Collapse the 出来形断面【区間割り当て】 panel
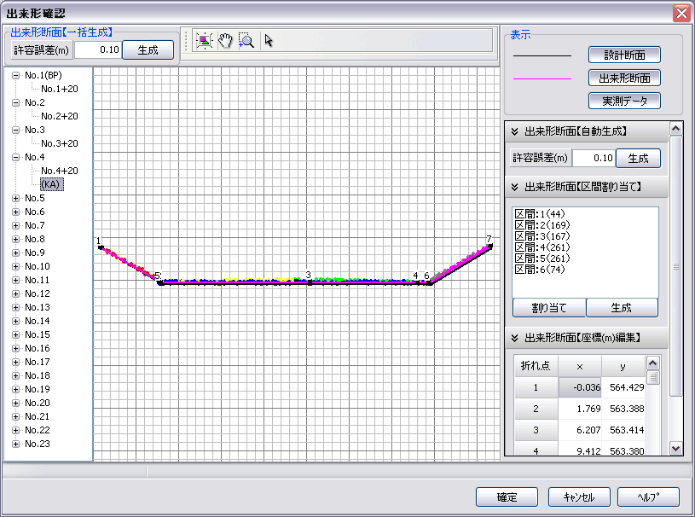The height and width of the screenshot is (517, 695). coord(514,187)
